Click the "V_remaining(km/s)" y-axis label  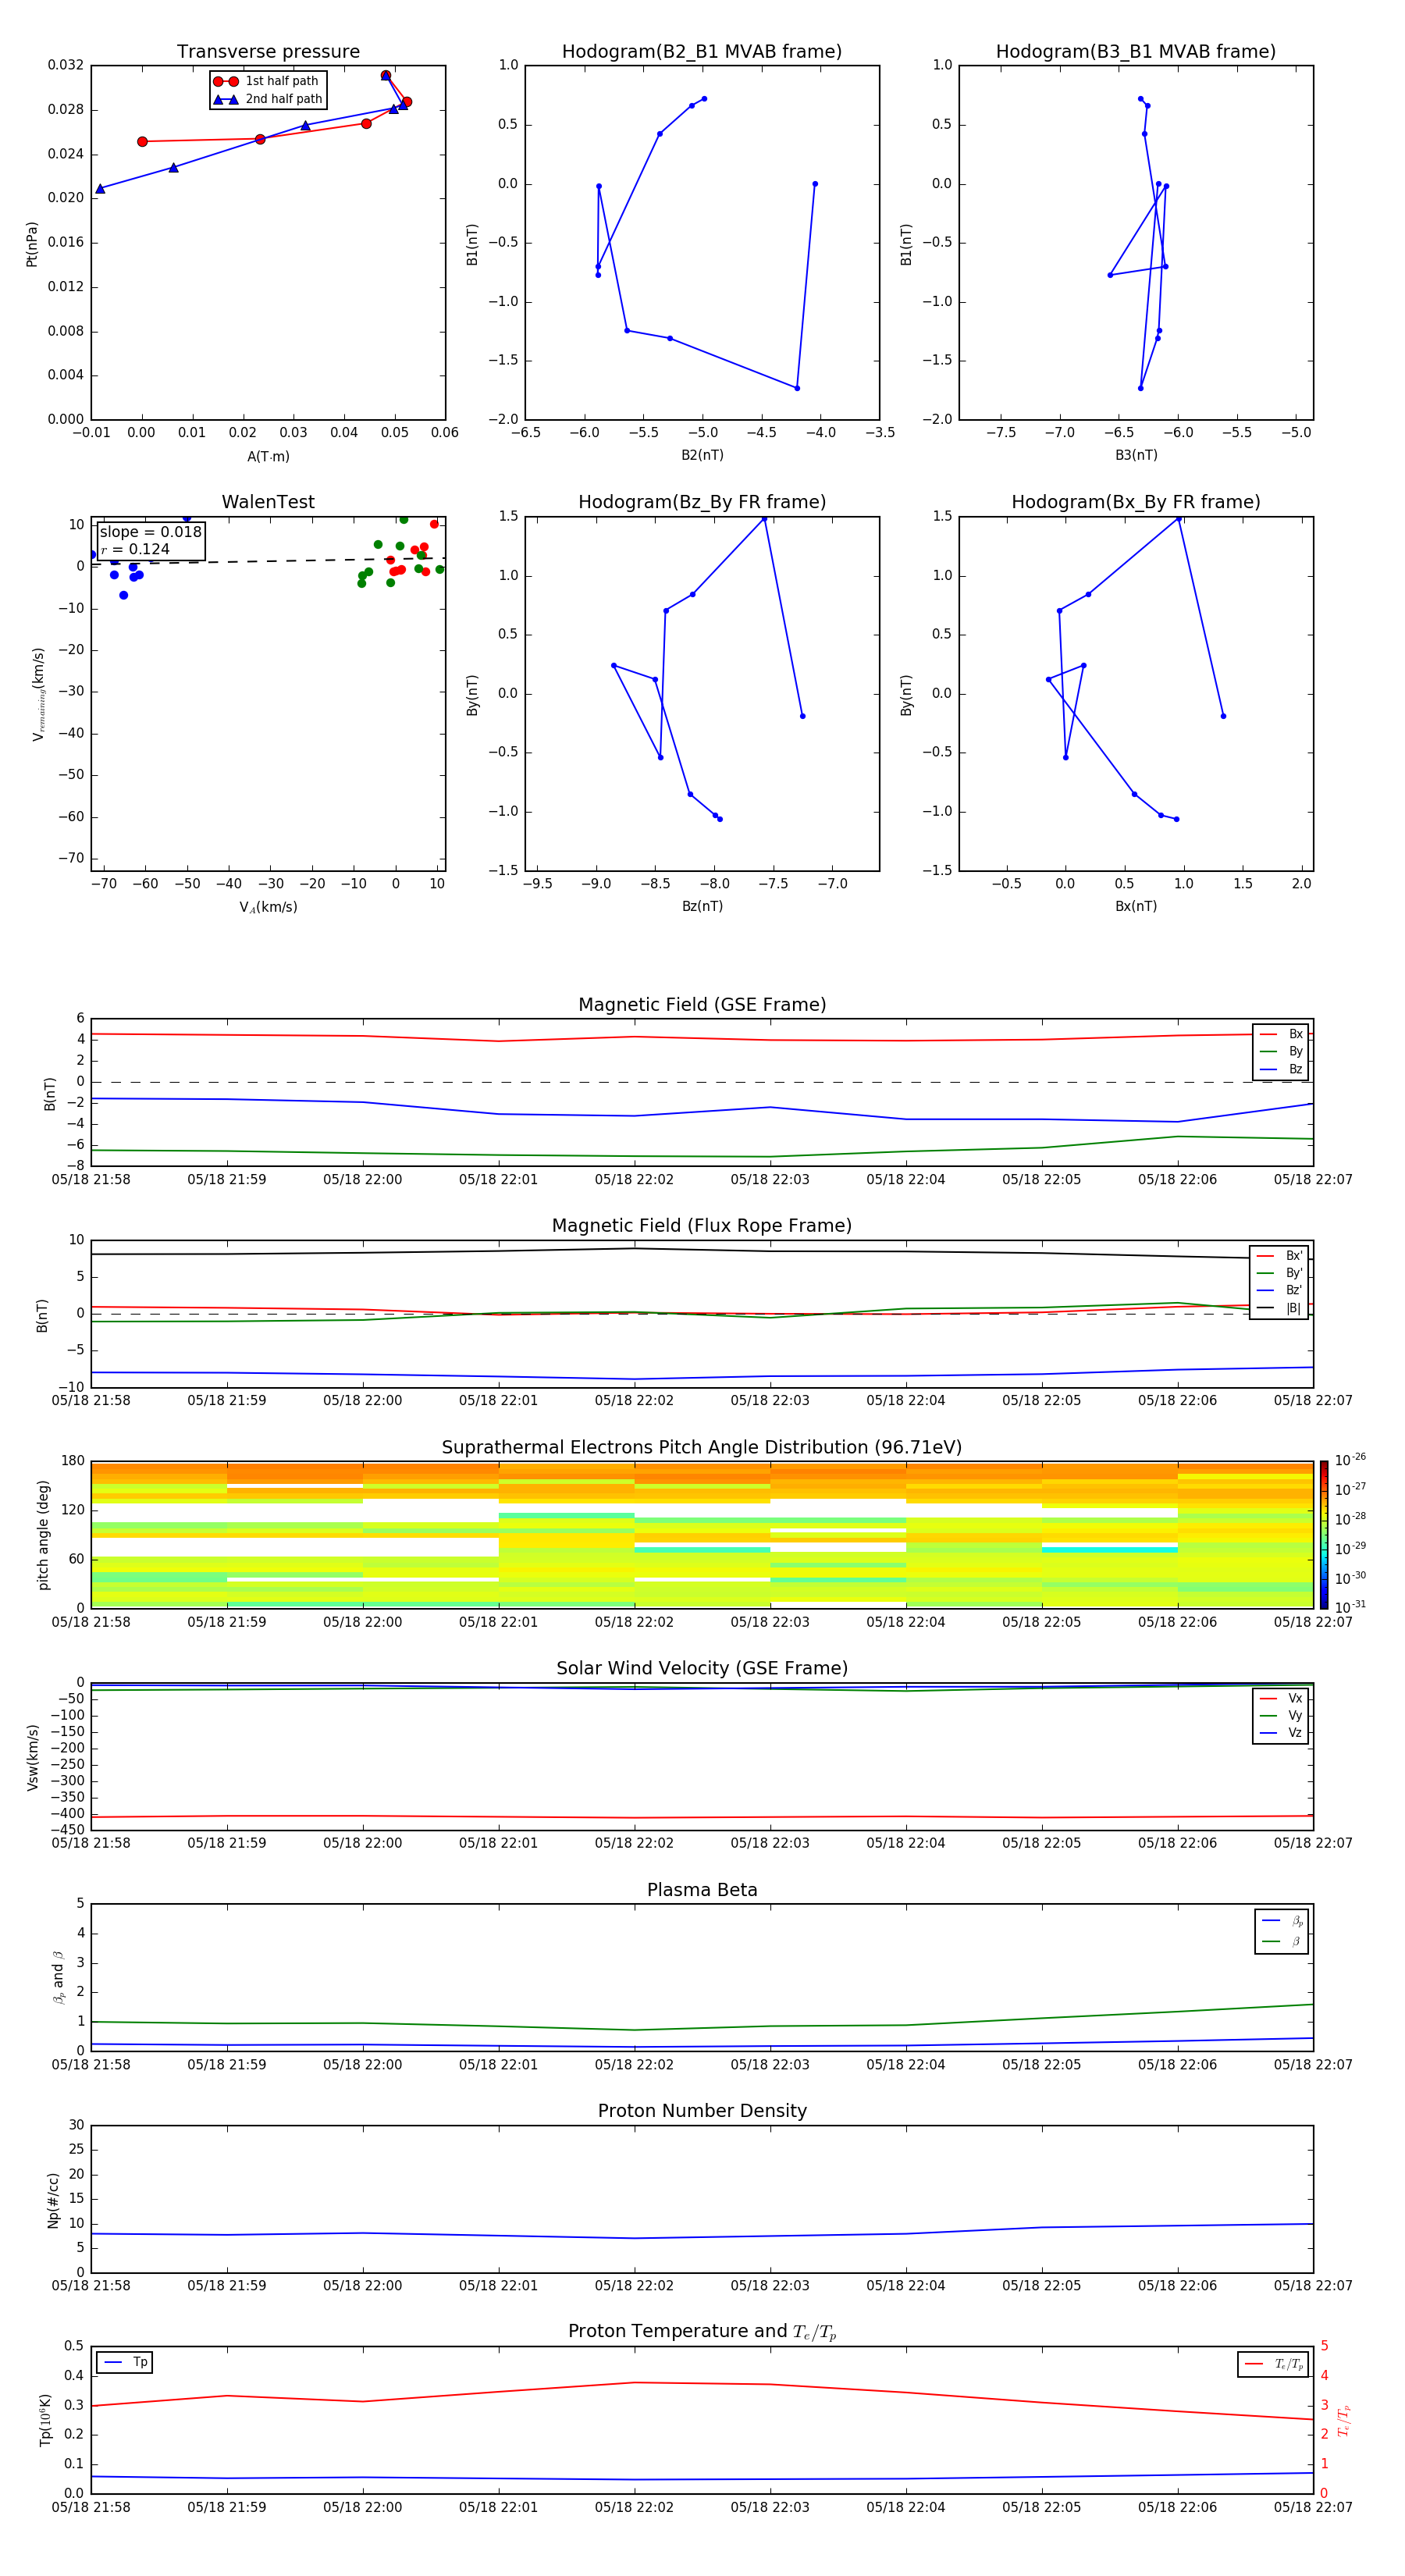38,694
